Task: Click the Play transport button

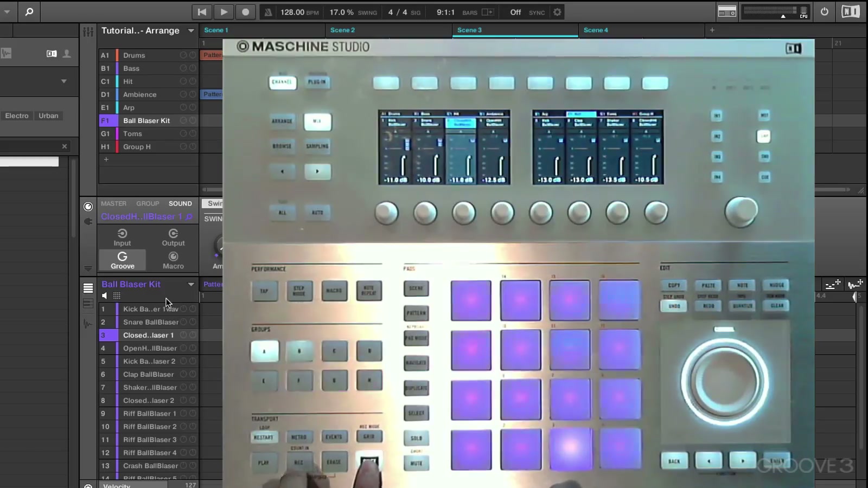Action: pos(224,12)
